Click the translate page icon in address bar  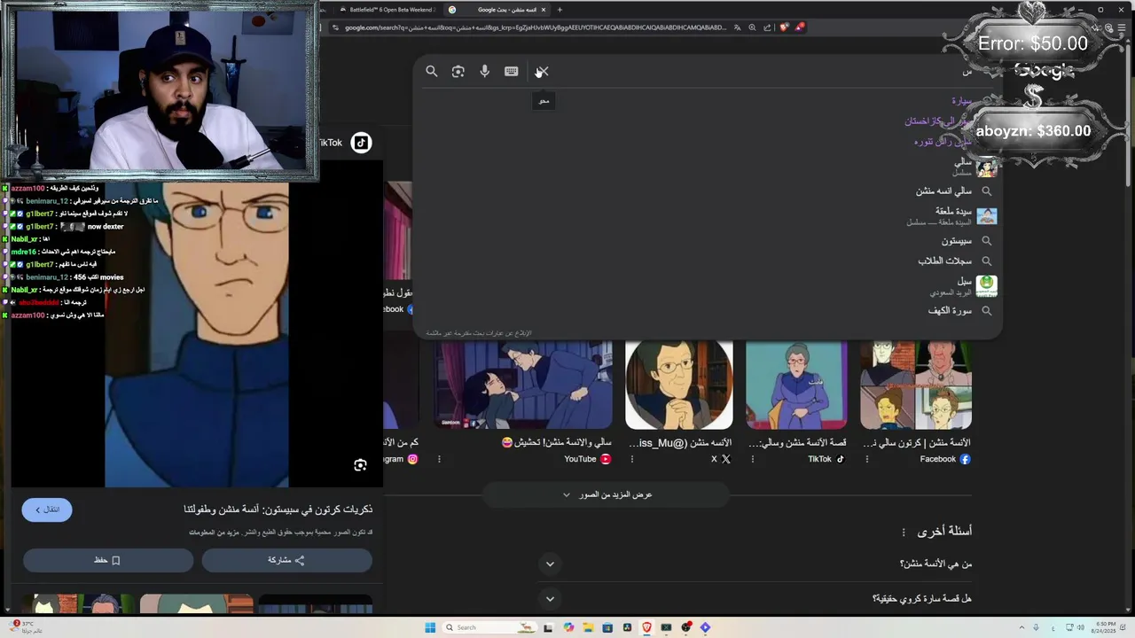[736, 27]
